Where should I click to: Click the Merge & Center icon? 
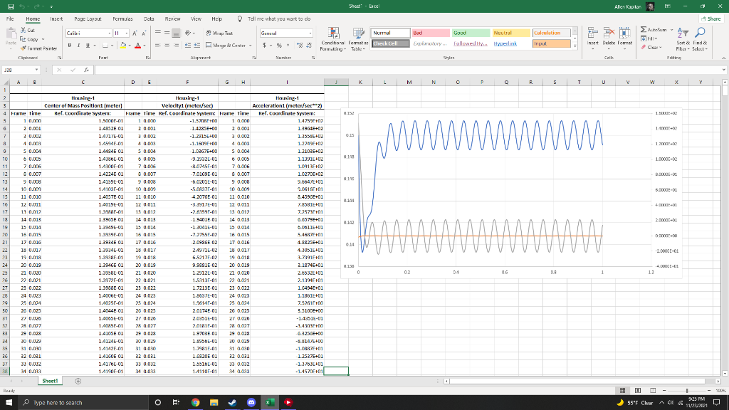tap(210, 45)
